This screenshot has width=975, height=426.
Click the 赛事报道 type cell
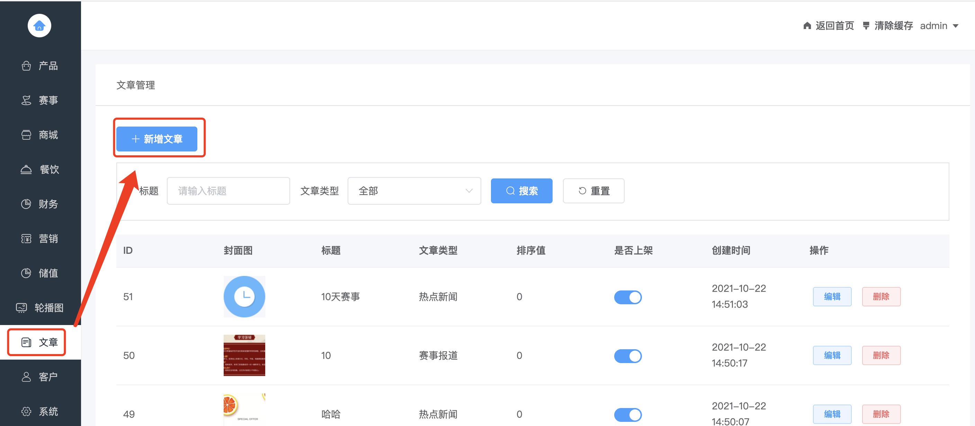tap(438, 355)
